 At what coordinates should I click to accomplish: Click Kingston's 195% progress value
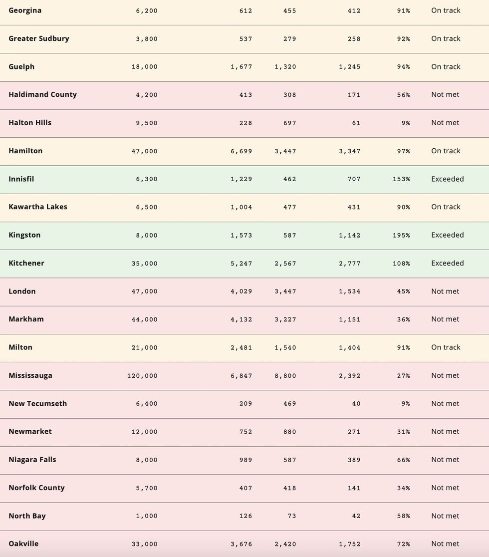click(401, 235)
